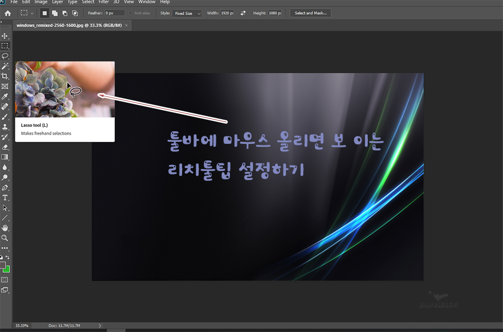Select the Gradient tool

pos(5,157)
